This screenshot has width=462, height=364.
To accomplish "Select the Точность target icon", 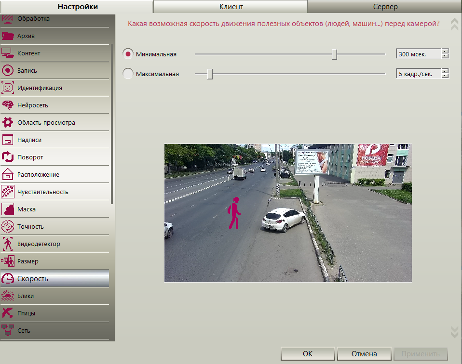I will [x=8, y=227].
